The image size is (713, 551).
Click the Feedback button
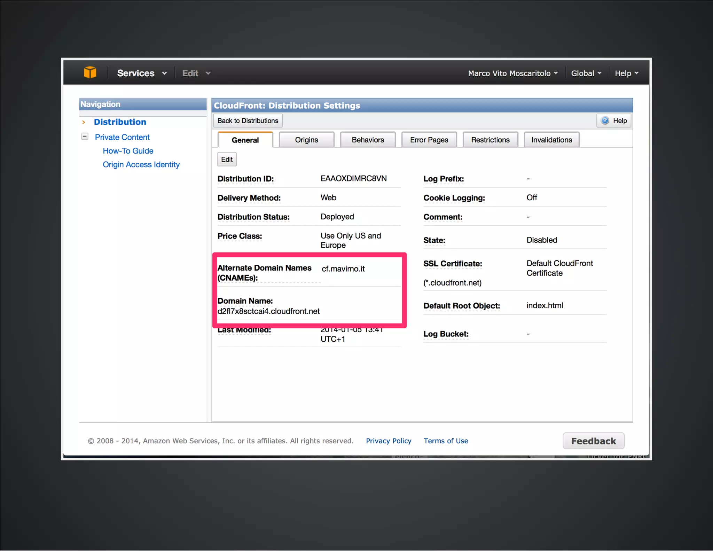tap(593, 441)
